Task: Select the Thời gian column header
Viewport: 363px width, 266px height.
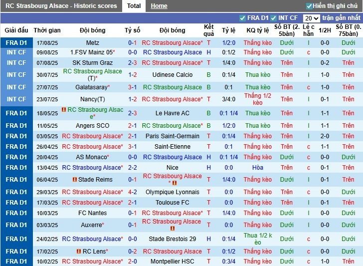Action: click(x=47, y=30)
